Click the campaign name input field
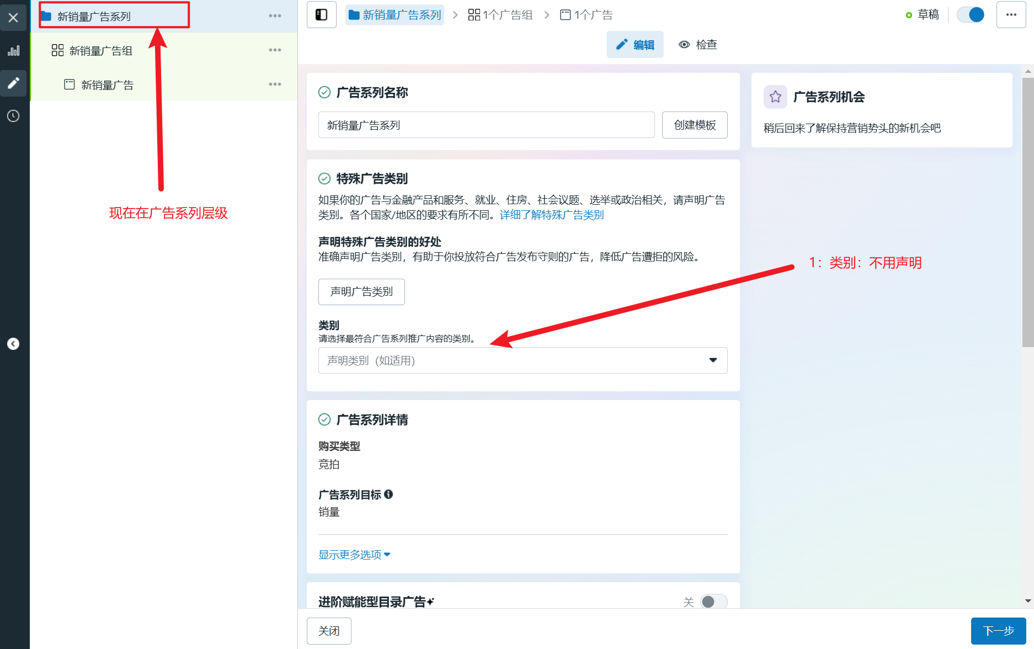 point(486,125)
